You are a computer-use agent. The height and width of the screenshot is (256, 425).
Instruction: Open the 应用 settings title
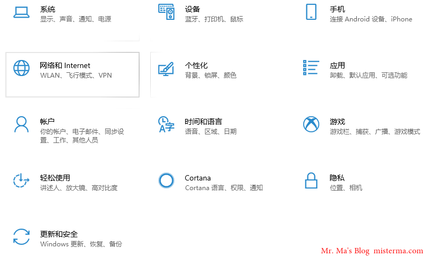coord(338,65)
